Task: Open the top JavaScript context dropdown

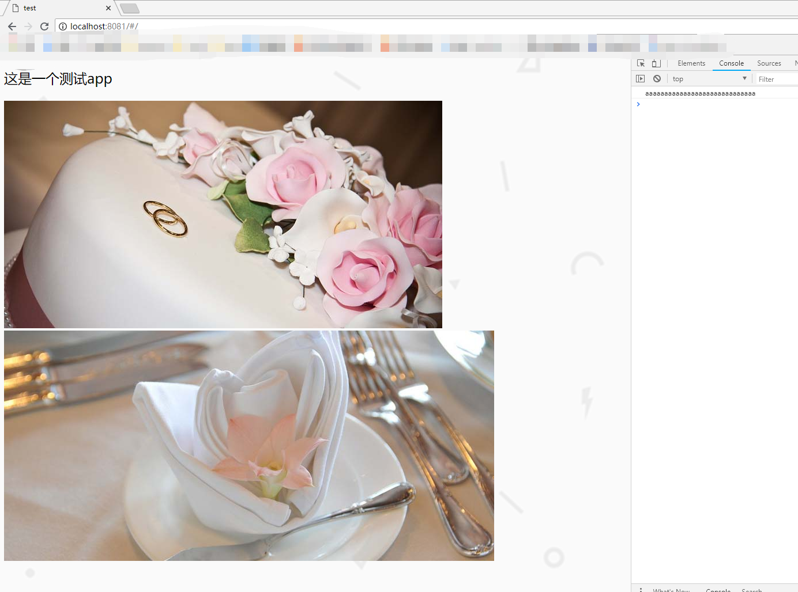Action: pyautogui.click(x=709, y=79)
